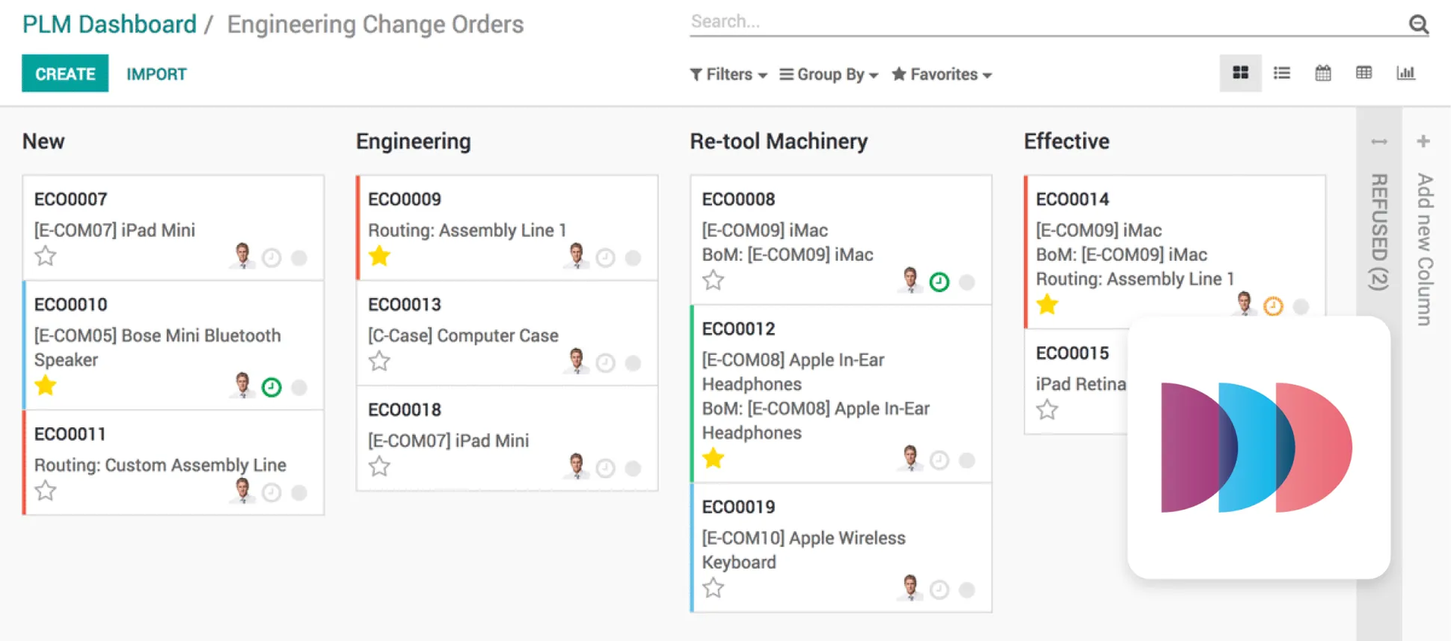Set kanban state dot on ECO0007
Image resolution: width=1451 pixels, height=641 pixels.
point(299,258)
